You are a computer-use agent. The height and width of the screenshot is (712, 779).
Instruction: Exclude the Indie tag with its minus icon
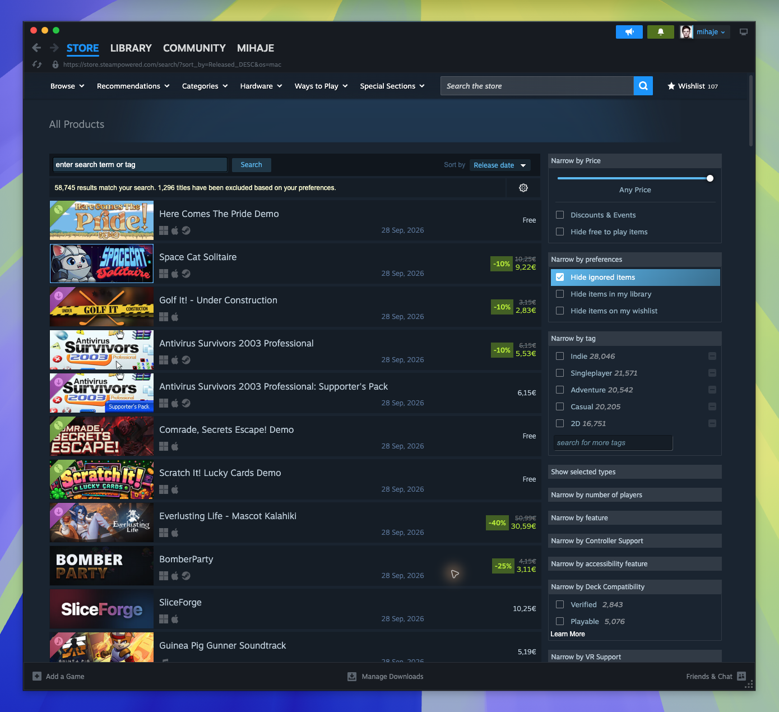click(x=712, y=356)
